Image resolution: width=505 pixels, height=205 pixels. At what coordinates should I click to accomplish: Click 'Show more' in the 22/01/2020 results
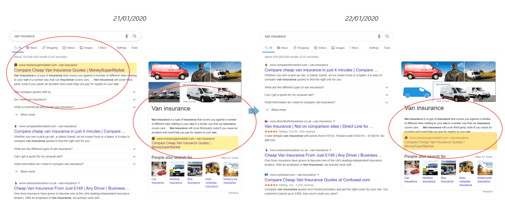click(276, 110)
